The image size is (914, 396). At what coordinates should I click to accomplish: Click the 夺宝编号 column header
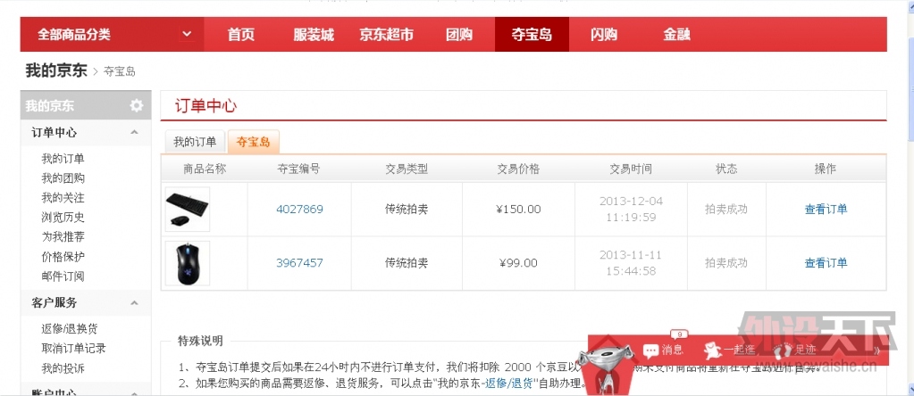pos(298,169)
